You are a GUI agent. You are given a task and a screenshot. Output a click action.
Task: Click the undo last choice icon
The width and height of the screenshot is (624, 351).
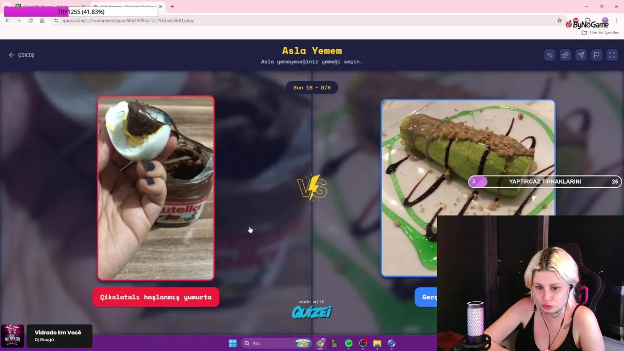tap(550, 55)
